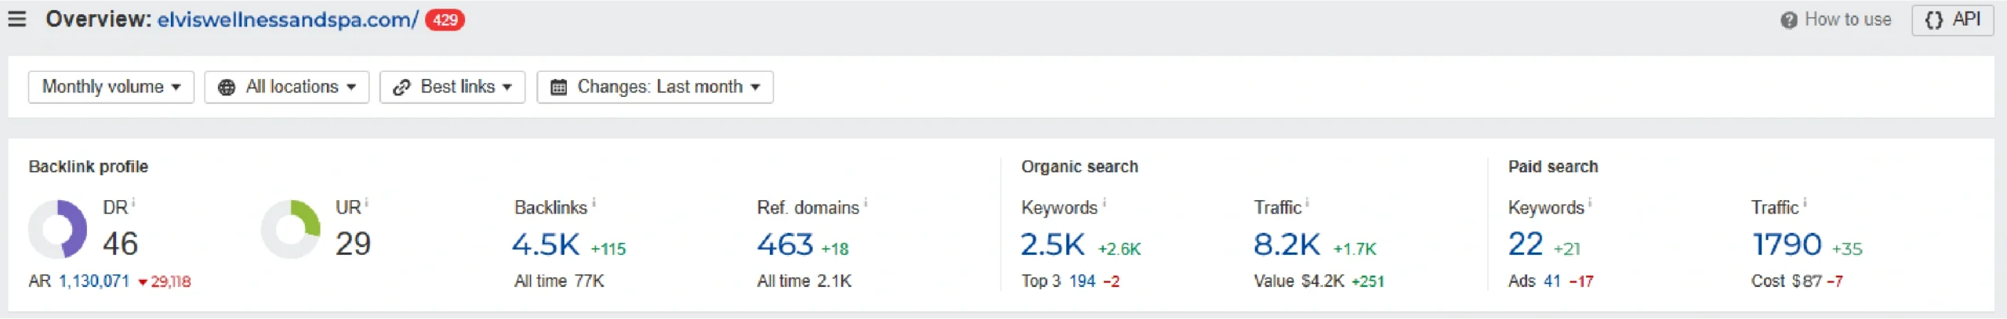Open the 463 referring domains count
The image size is (2007, 319).
pos(785,245)
